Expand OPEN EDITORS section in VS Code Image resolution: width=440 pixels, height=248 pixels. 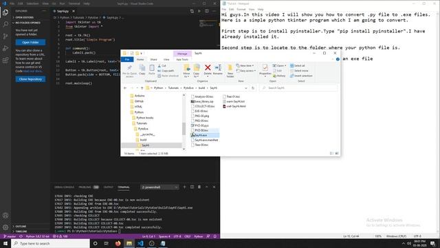(25, 17)
